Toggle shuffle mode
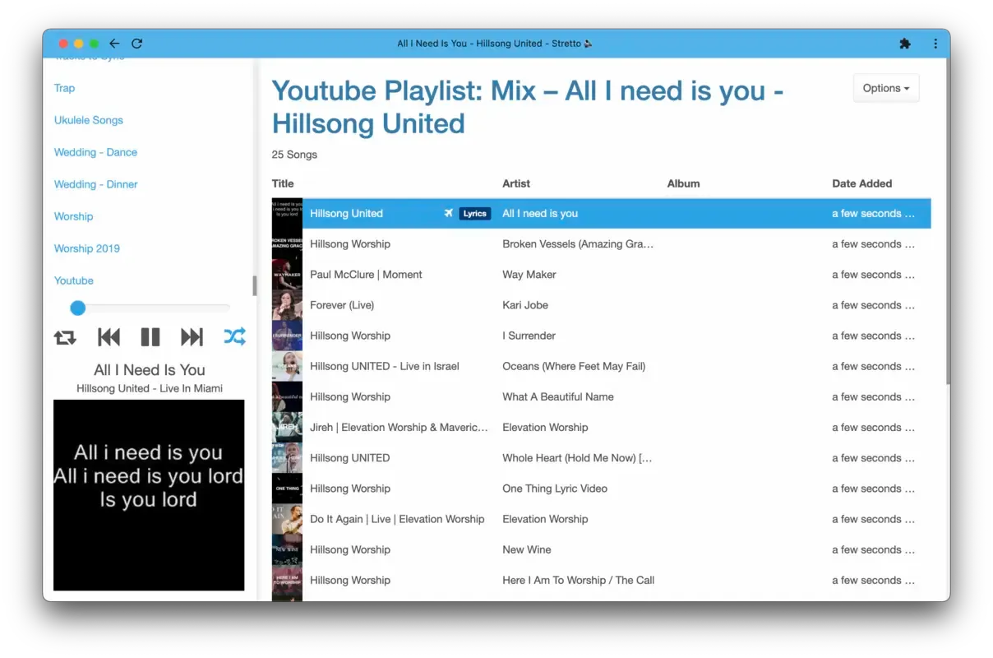The image size is (993, 658). pos(234,337)
